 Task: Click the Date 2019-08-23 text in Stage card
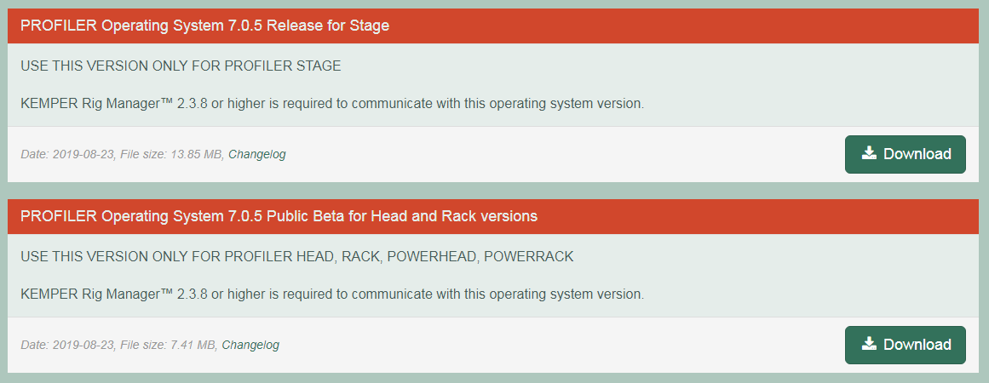click(x=67, y=154)
